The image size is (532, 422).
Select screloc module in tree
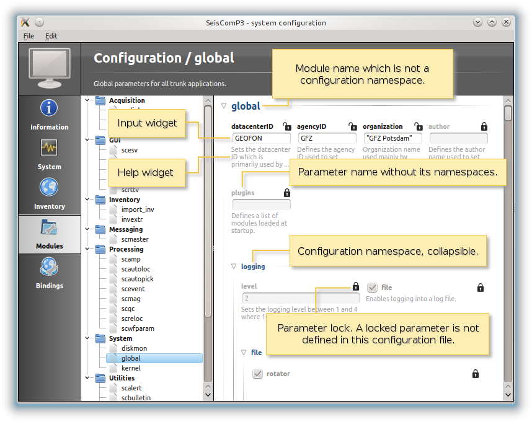[132, 319]
